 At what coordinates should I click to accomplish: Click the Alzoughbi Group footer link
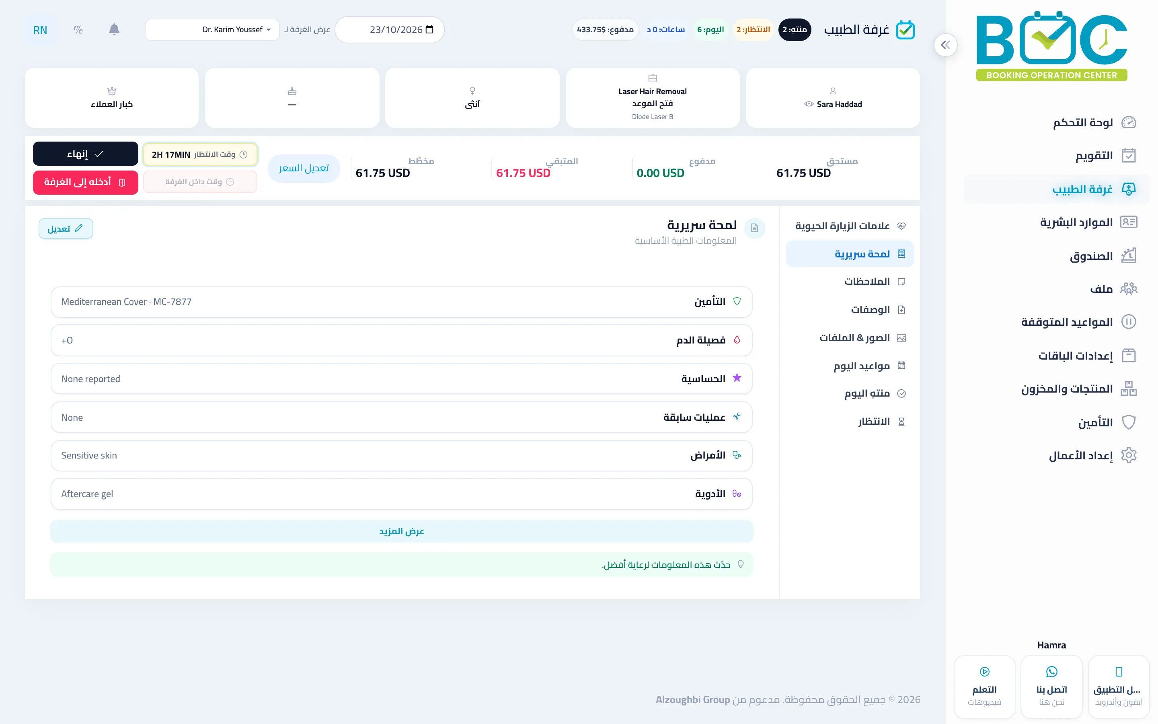[x=692, y=699]
